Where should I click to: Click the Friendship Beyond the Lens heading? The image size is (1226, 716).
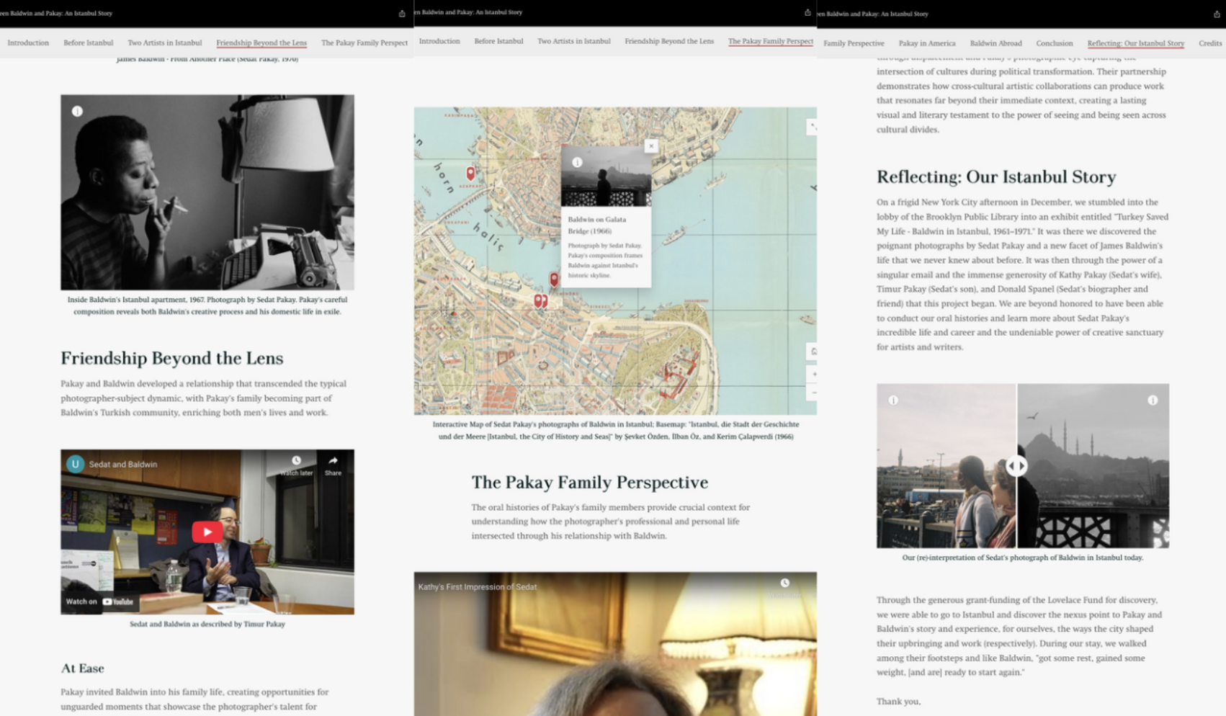pos(172,358)
